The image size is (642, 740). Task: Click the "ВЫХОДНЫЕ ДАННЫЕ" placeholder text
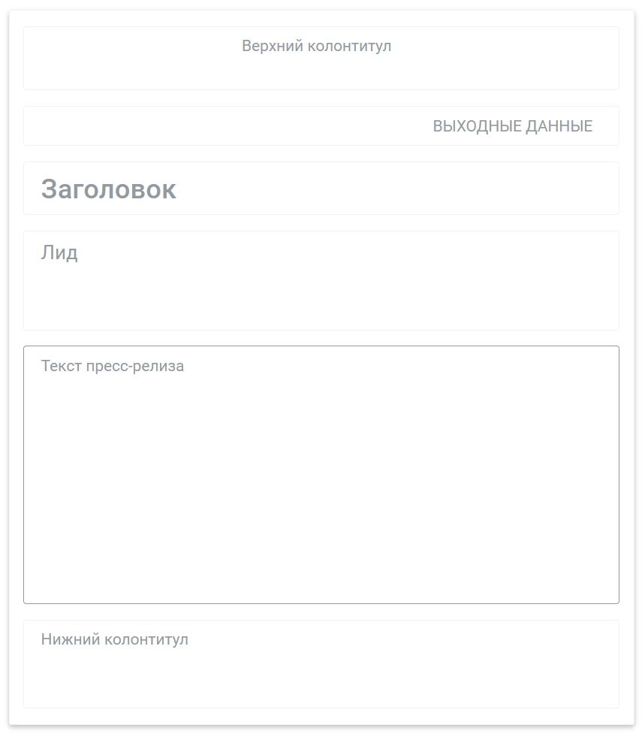tap(512, 126)
